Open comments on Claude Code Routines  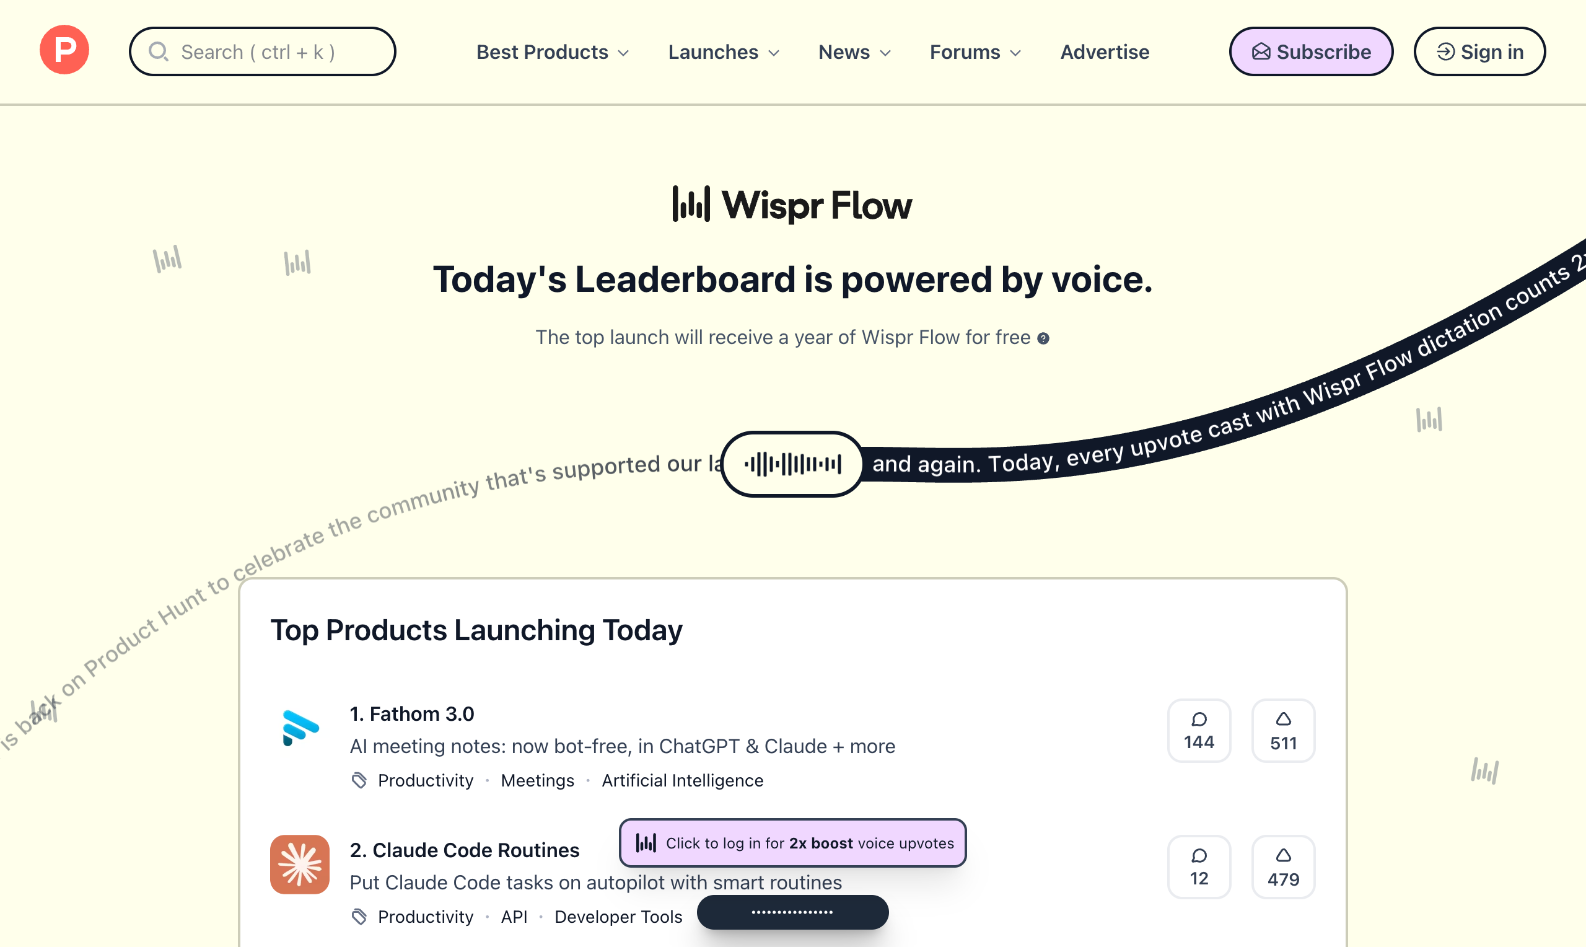[1199, 866]
